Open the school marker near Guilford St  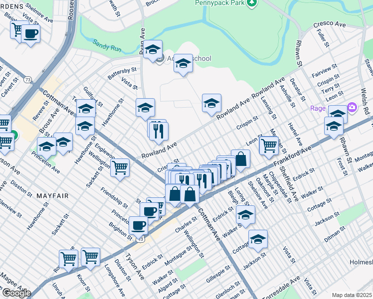86,109
